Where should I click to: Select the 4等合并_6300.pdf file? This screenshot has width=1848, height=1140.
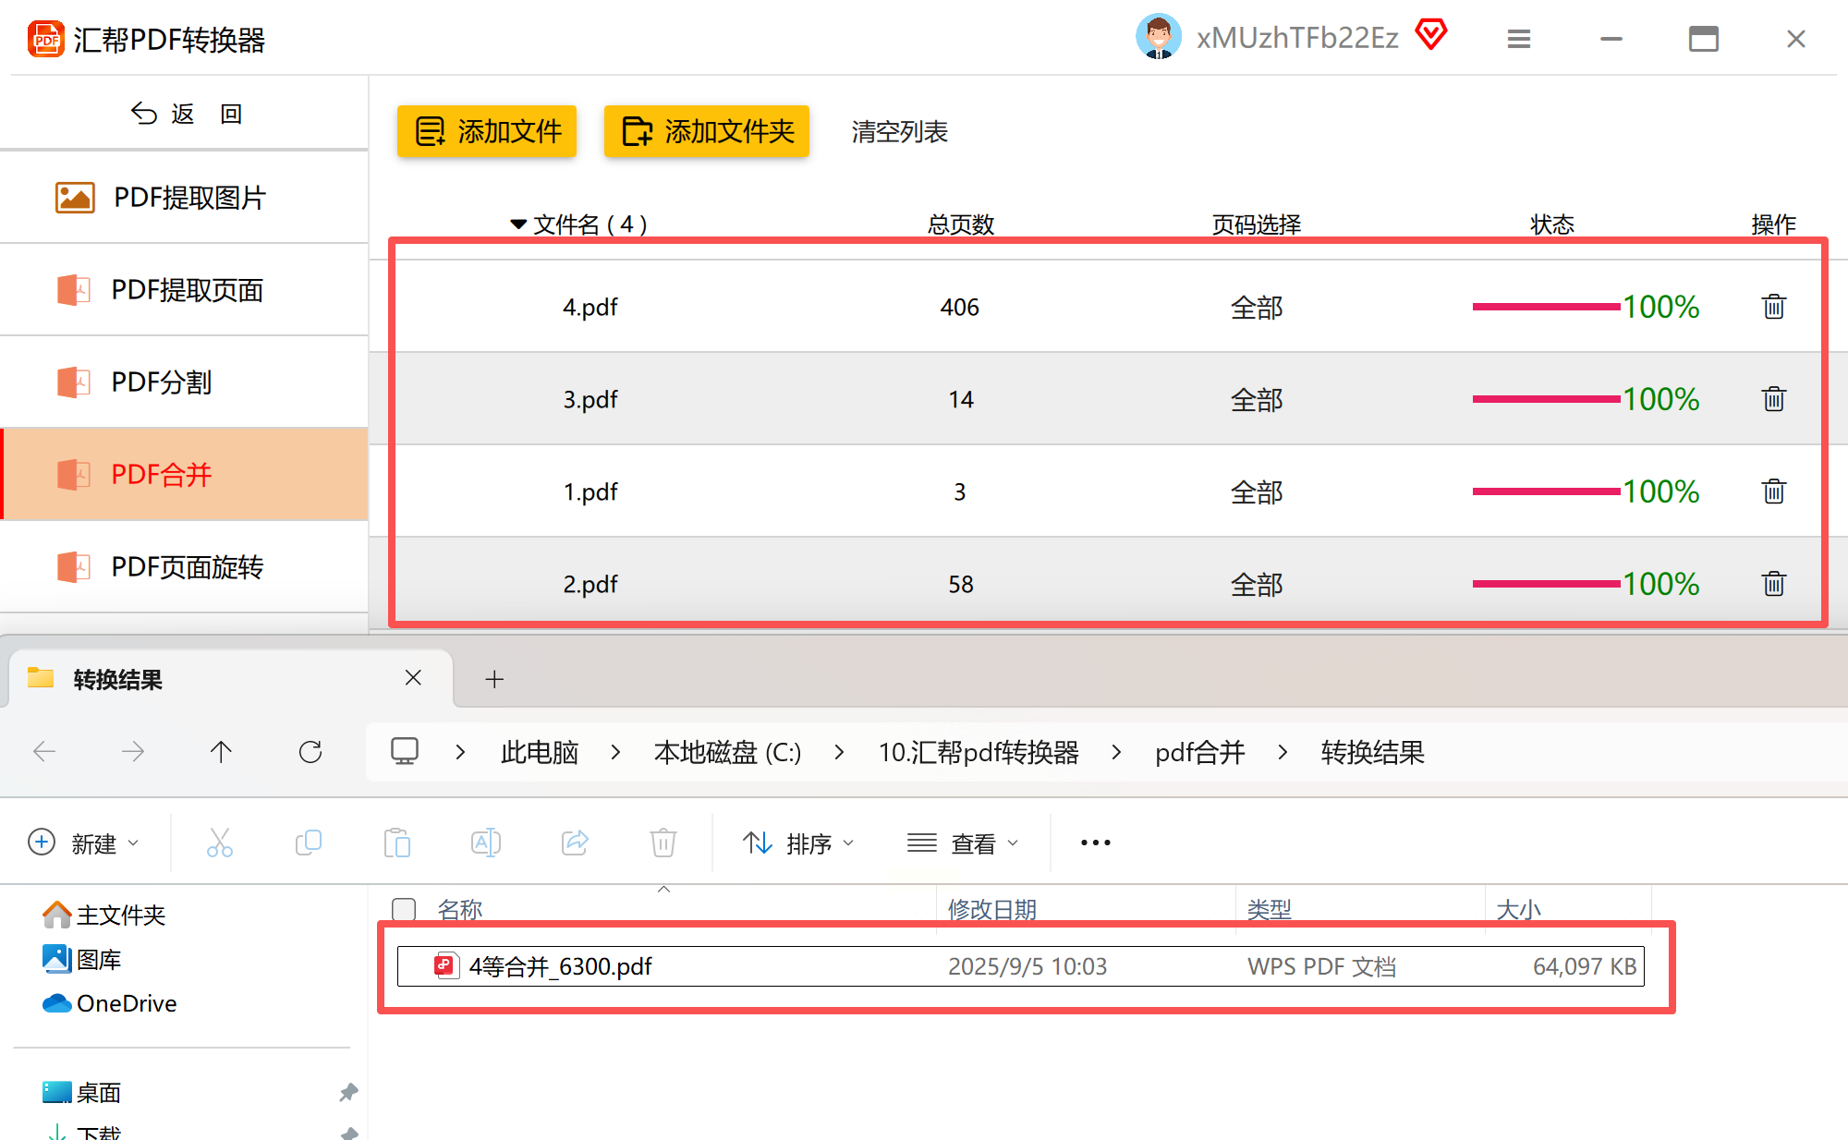click(561, 966)
